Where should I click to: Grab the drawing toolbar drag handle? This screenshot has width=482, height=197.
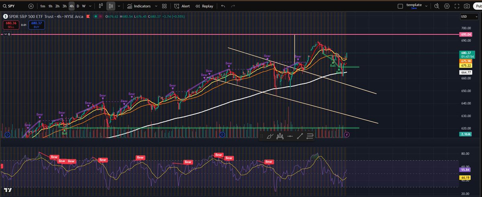click(x=262, y=136)
